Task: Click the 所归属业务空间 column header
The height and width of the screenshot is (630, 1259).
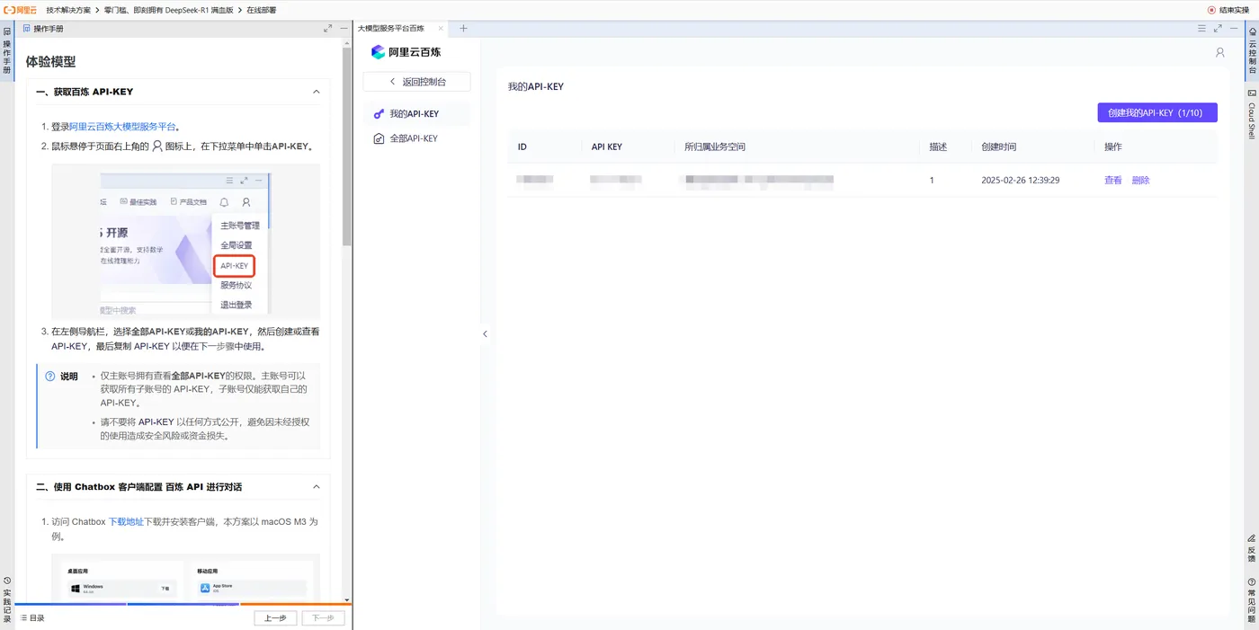Action: 715,146
